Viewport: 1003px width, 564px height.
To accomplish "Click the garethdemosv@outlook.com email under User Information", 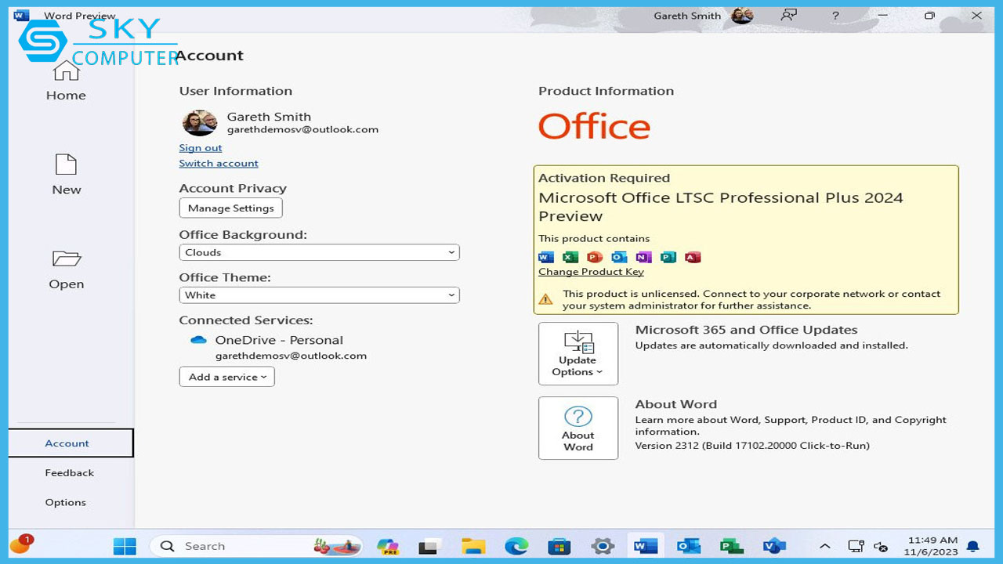I will 302,129.
